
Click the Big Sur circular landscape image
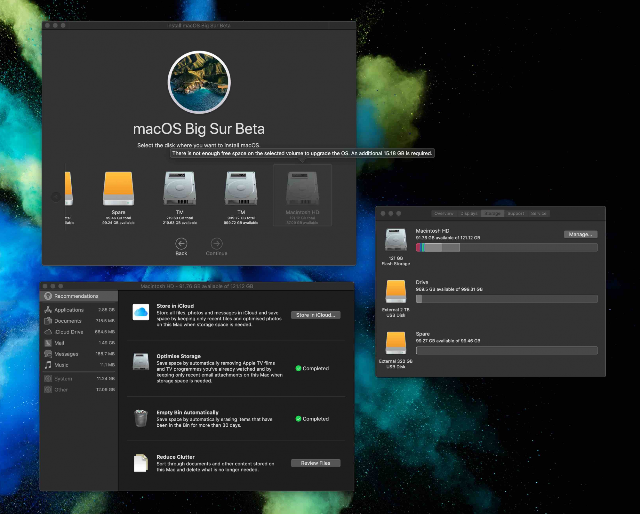tap(199, 82)
